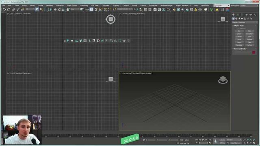Toggle keyboard shortcut override

pos(91,9)
